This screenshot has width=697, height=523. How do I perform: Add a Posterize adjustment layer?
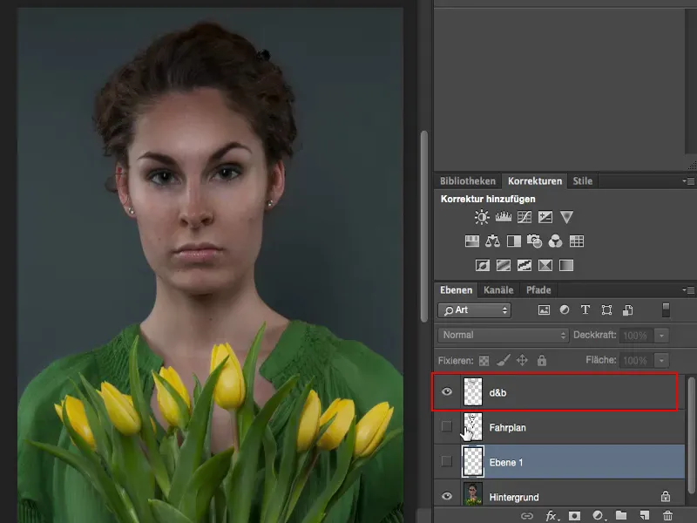coord(504,266)
